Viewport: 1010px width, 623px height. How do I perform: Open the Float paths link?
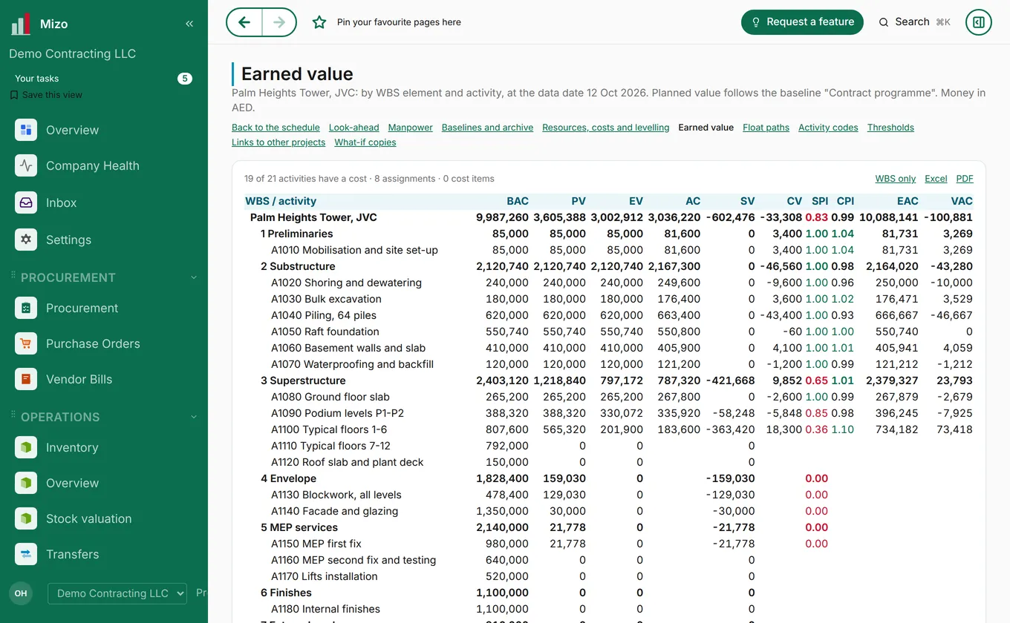[x=766, y=128]
